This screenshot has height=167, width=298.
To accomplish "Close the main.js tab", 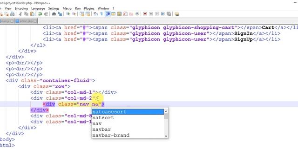I will point(12,21).
